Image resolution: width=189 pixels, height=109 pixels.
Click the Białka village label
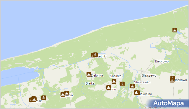click(x=90, y=83)
